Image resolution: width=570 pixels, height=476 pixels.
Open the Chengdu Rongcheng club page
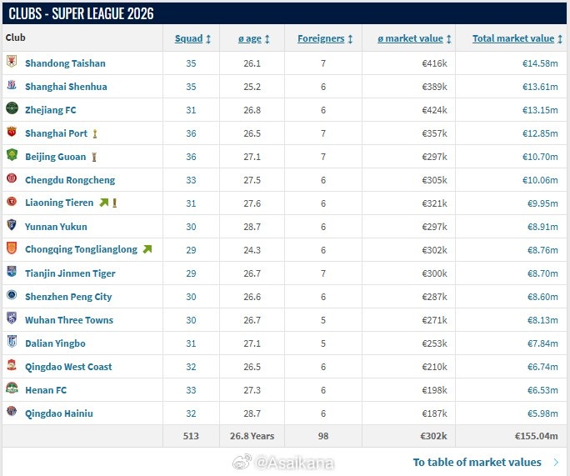[70, 180]
